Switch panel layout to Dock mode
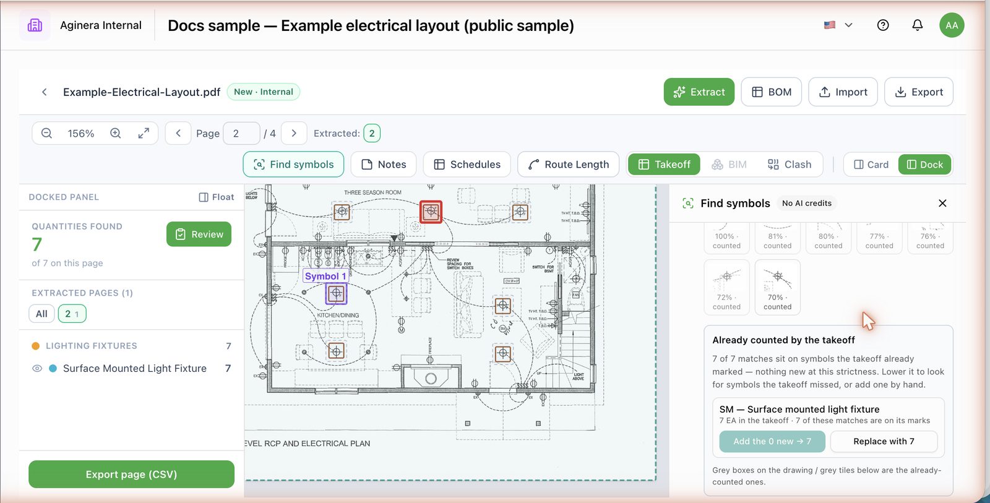This screenshot has width=990, height=503. (924, 165)
